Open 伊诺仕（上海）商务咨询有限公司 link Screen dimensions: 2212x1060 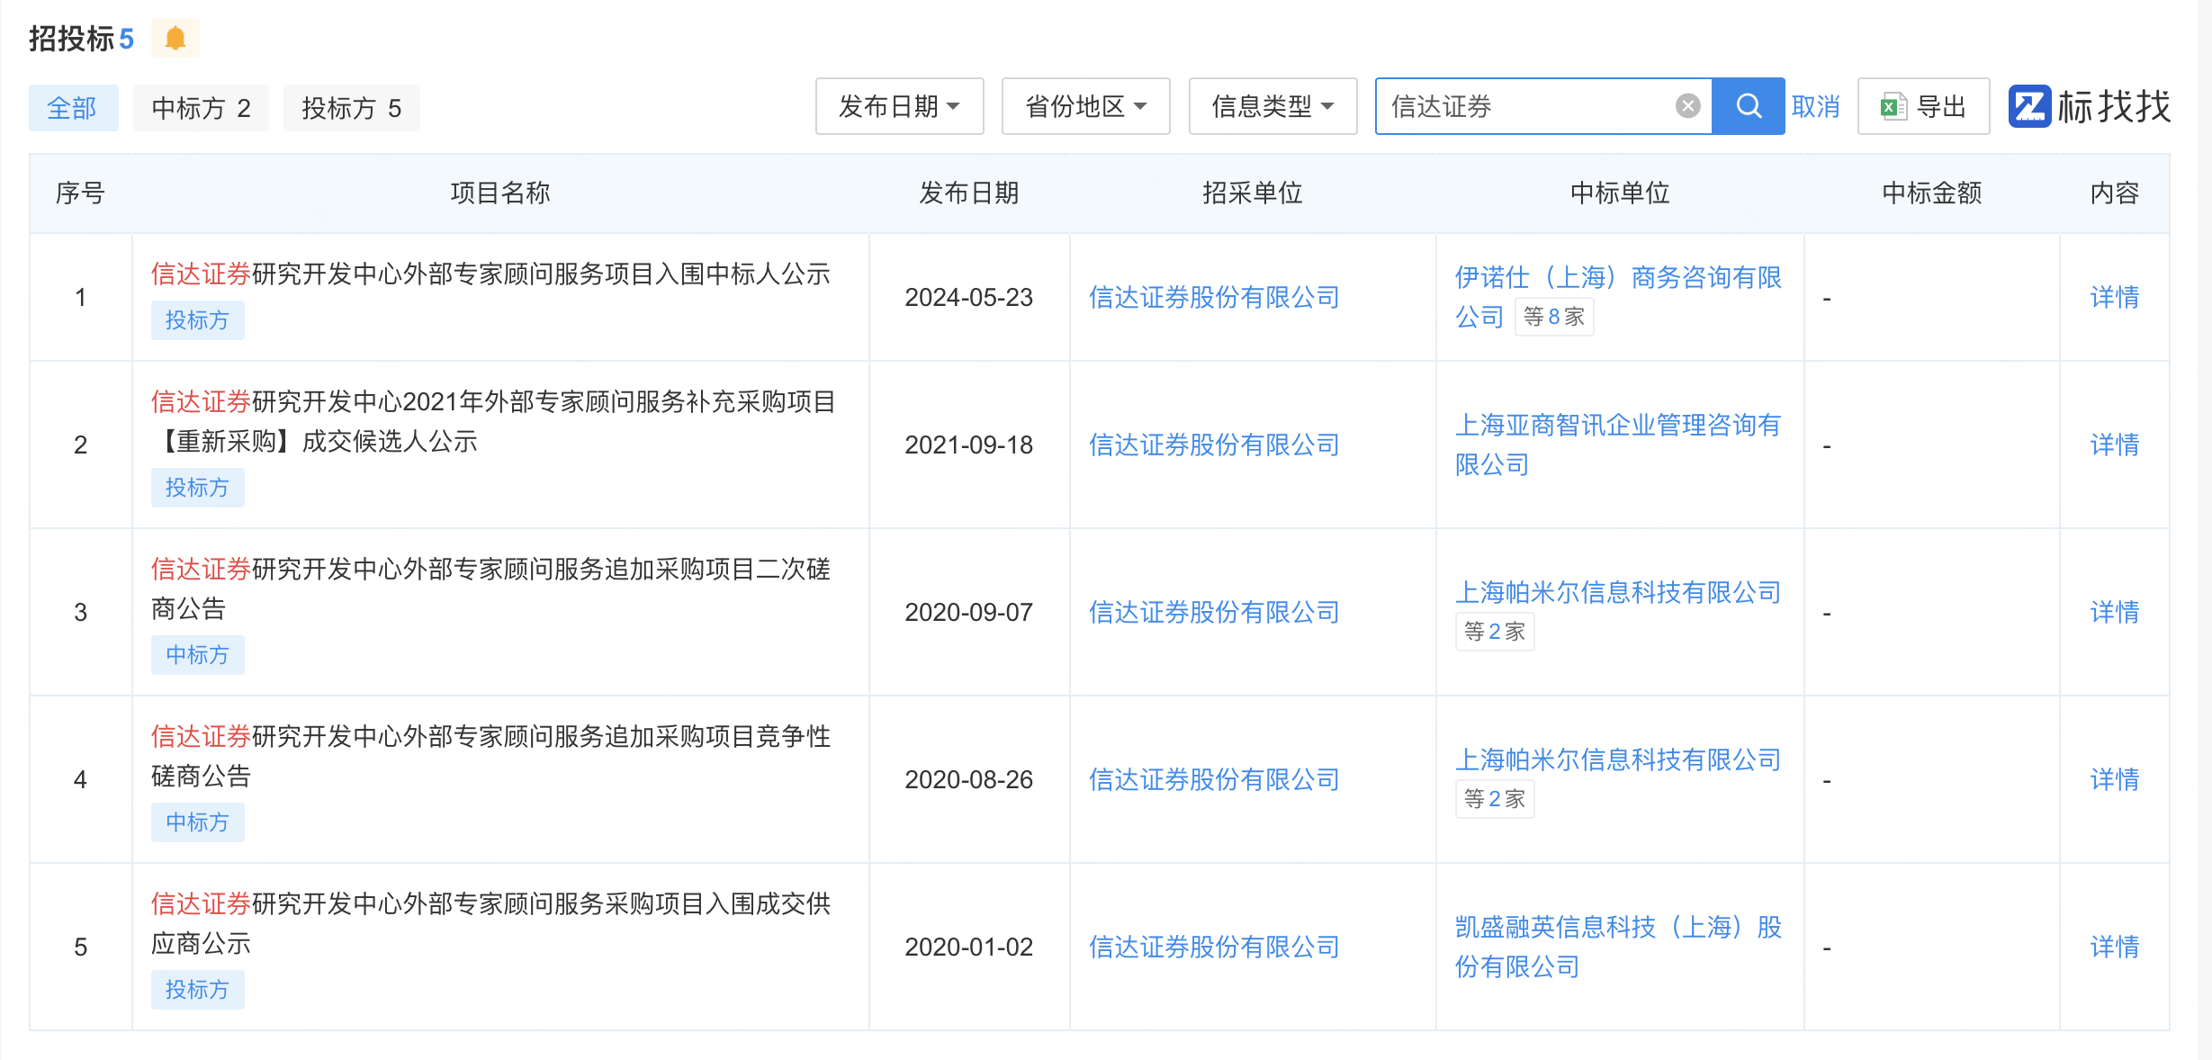click(x=1617, y=278)
